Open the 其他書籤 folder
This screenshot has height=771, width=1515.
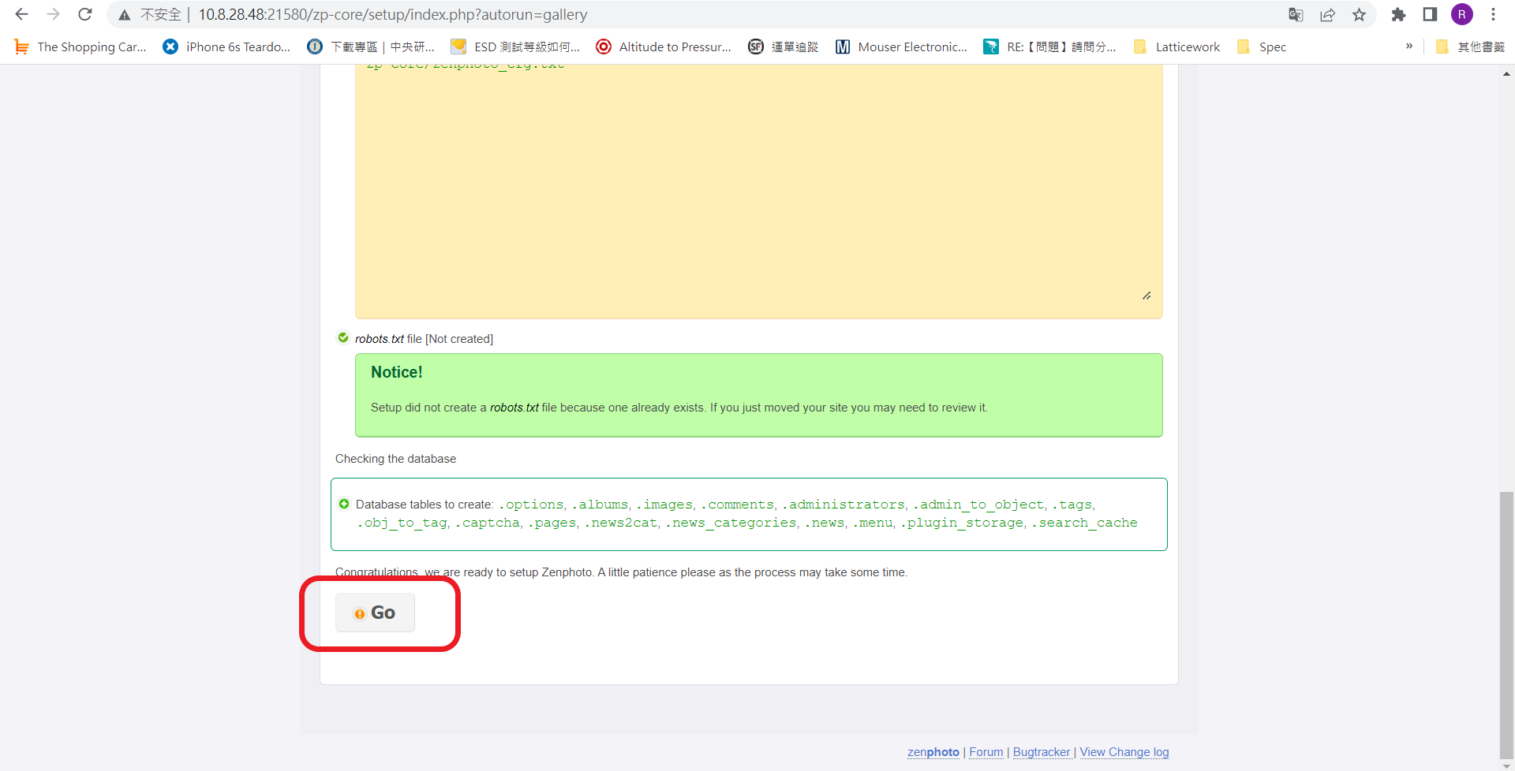1471,47
